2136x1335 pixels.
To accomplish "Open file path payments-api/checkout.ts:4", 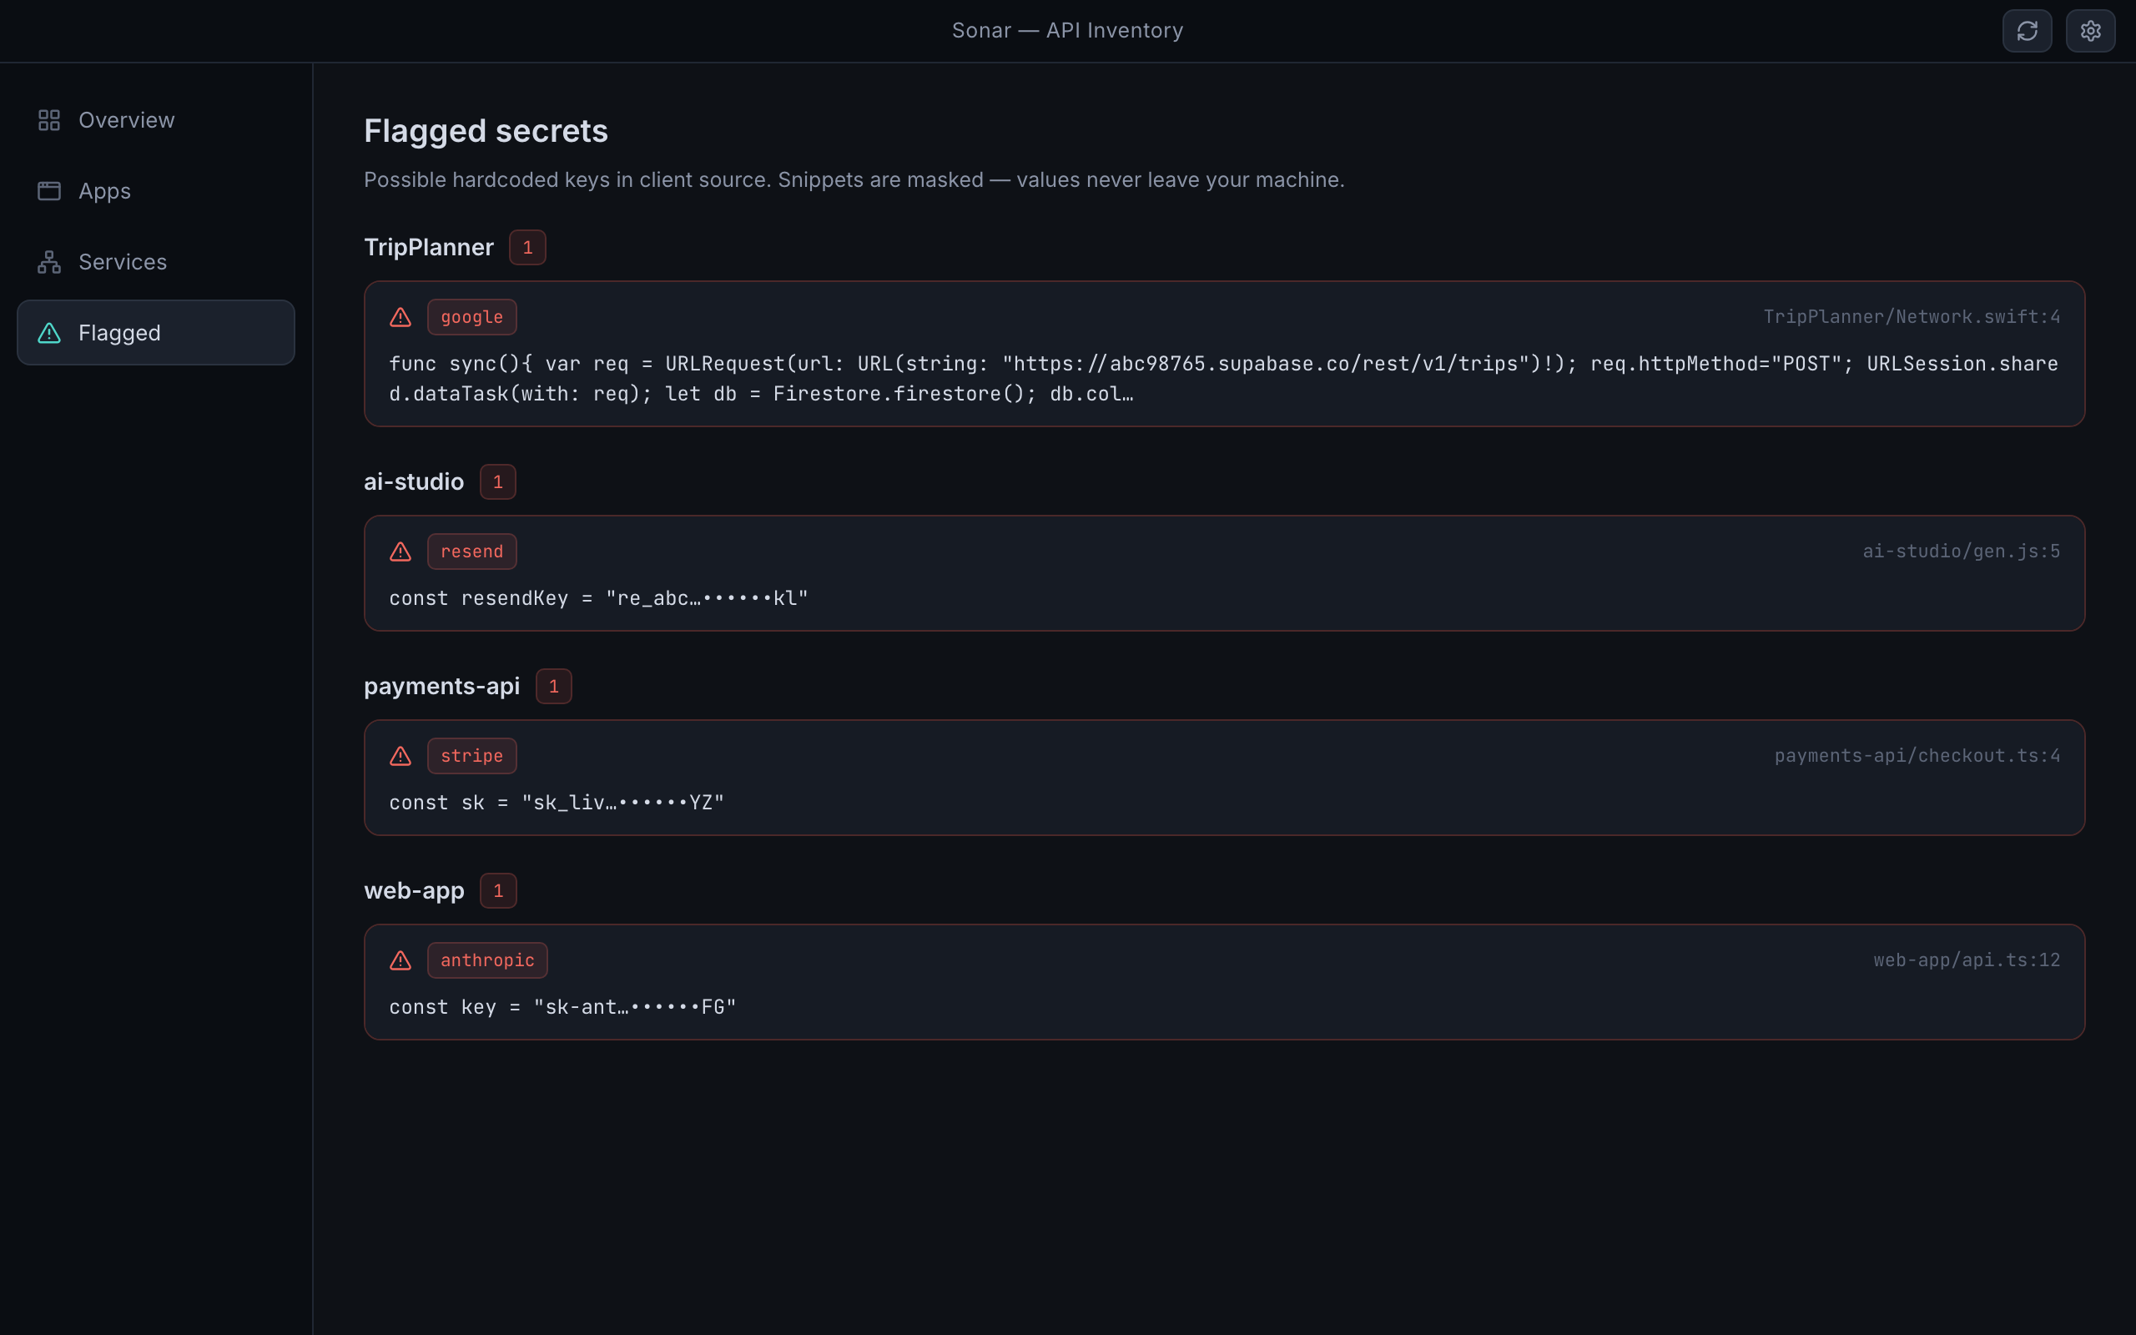I will 1917,756.
